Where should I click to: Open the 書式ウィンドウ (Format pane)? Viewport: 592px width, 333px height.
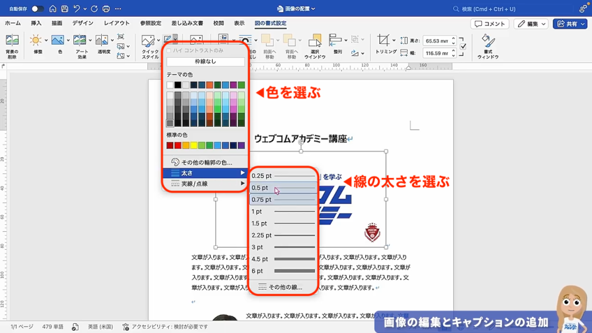[x=489, y=43]
